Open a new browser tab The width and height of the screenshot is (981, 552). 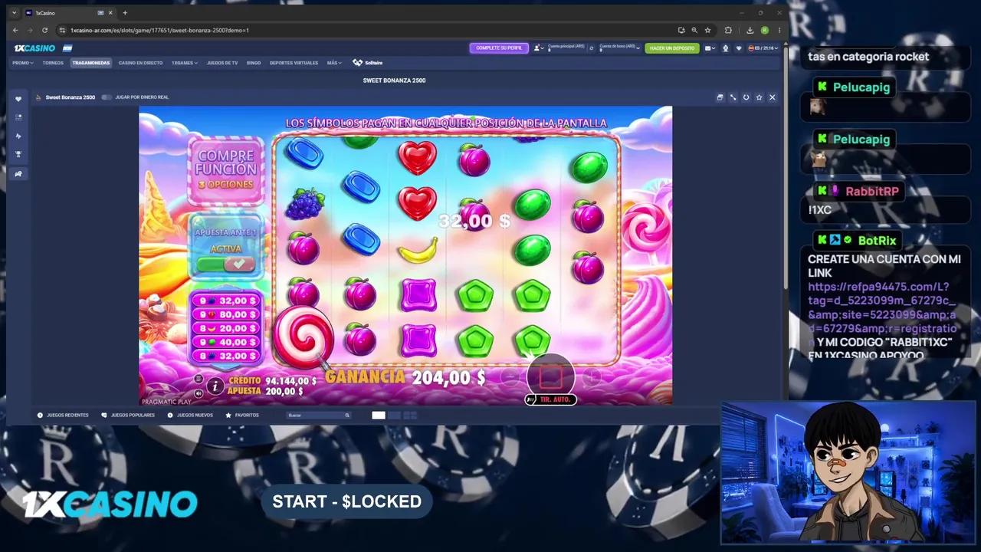click(x=125, y=13)
